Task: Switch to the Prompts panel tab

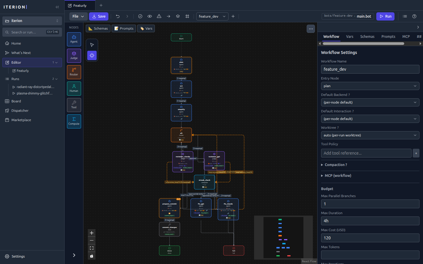Action: click(x=388, y=37)
